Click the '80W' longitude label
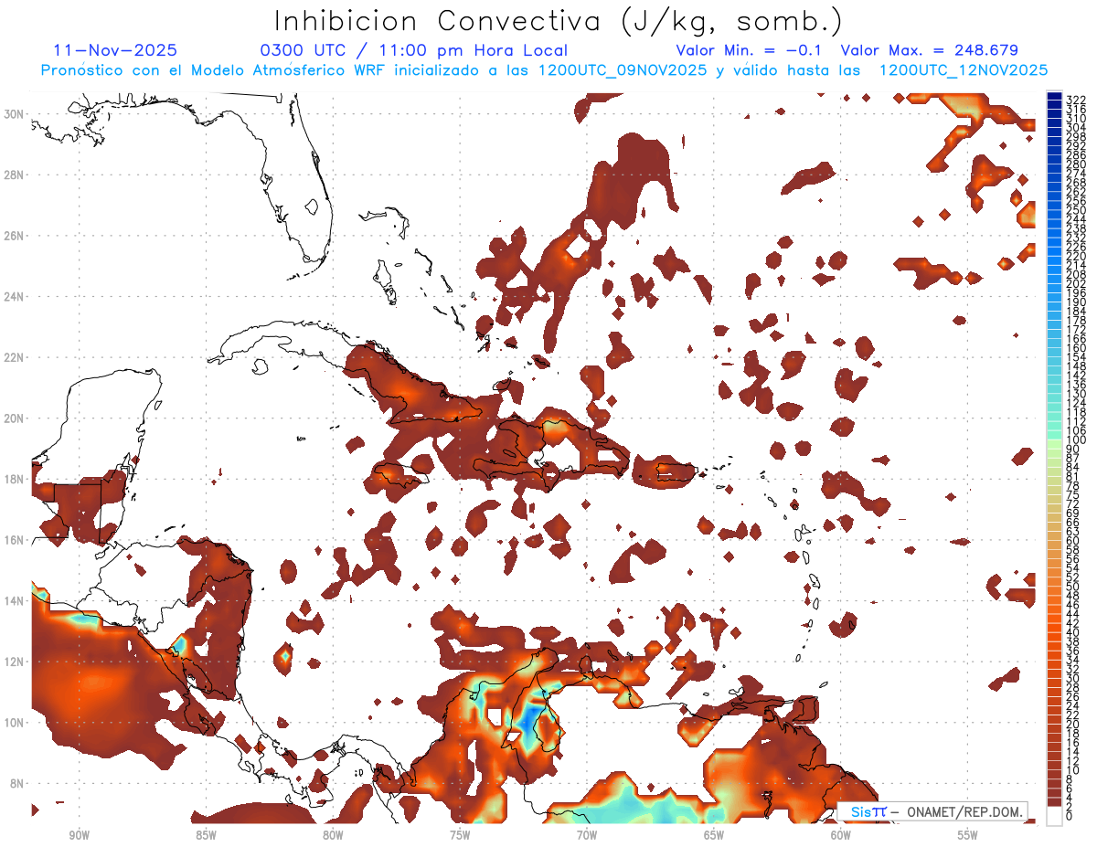 pos(333,835)
